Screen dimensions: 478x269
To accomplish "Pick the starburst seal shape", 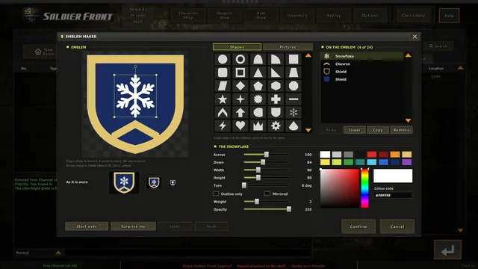I will coord(258,99).
